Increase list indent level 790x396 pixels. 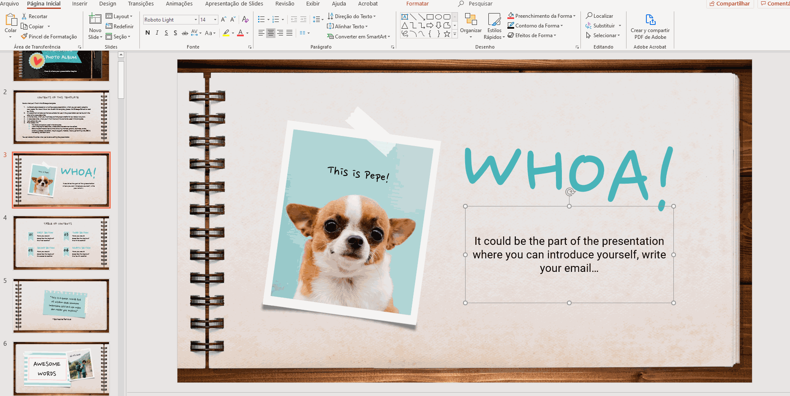(x=303, y=19)
